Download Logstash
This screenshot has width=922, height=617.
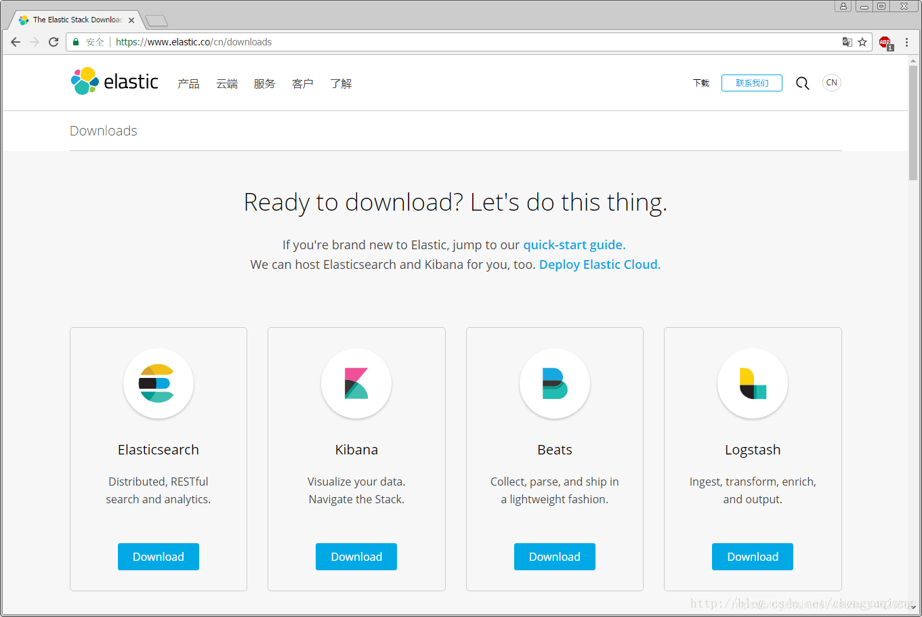[753, 557]
